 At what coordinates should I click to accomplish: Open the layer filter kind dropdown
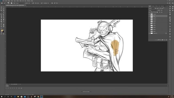point(151,8)
